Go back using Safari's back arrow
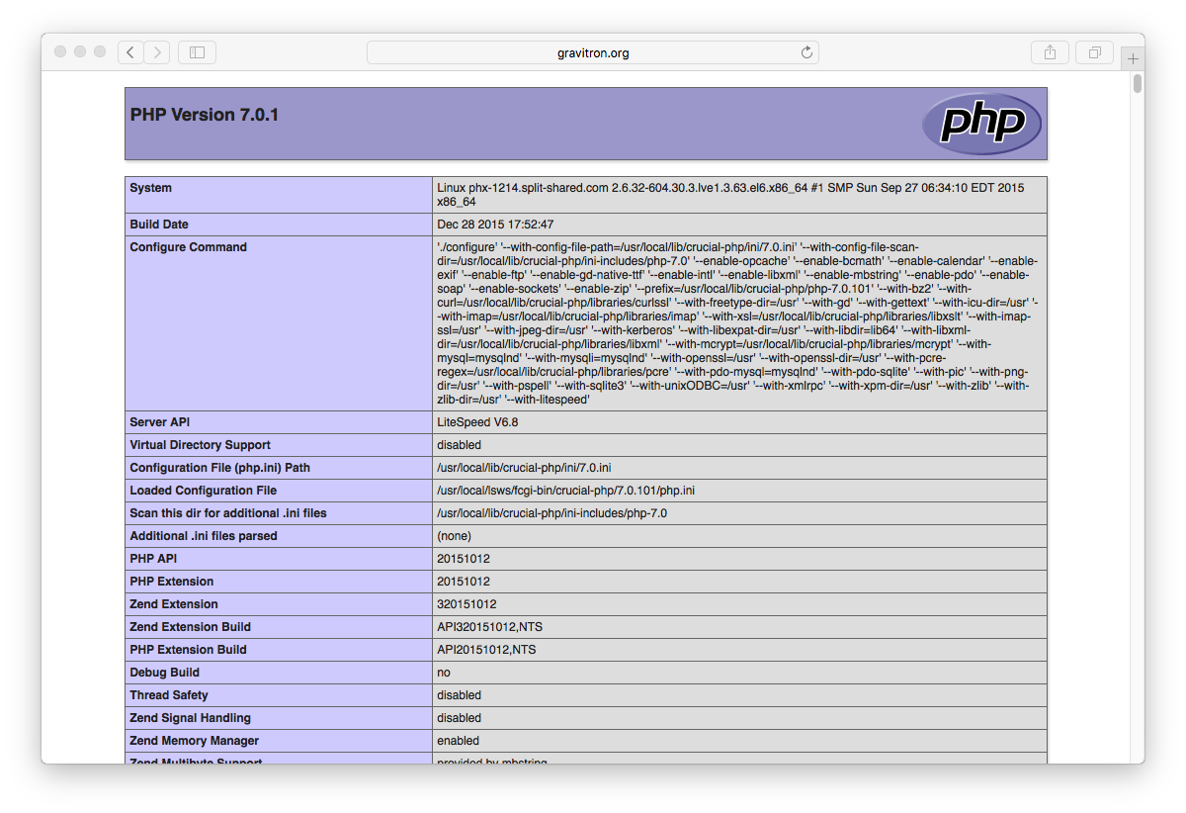 click(130, 52)
